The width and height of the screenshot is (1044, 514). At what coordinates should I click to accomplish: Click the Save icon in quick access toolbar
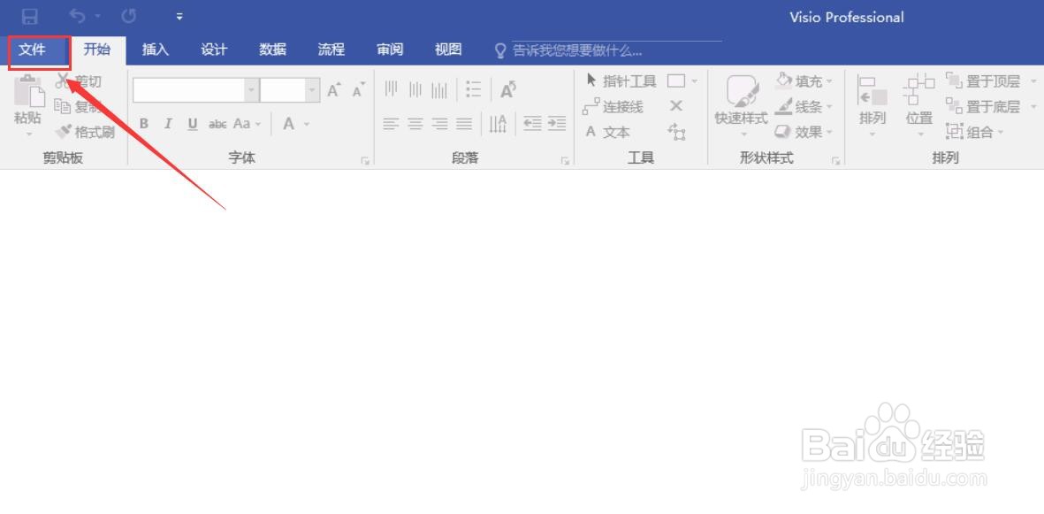30,16
